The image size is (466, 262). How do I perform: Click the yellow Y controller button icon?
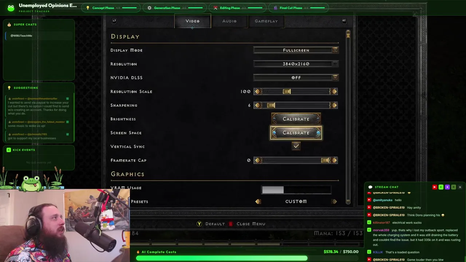[199, 224]
